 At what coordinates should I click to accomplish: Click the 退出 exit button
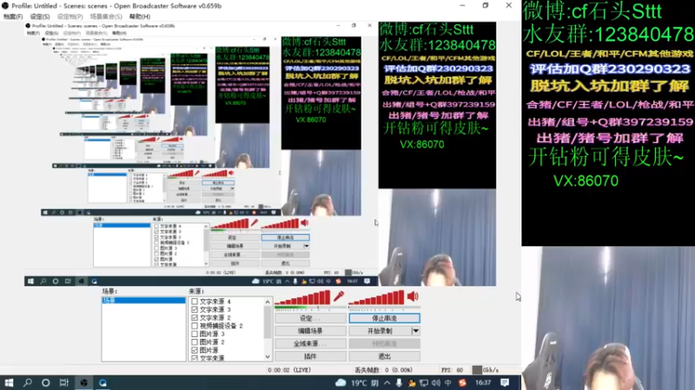(x=384, y=356)
